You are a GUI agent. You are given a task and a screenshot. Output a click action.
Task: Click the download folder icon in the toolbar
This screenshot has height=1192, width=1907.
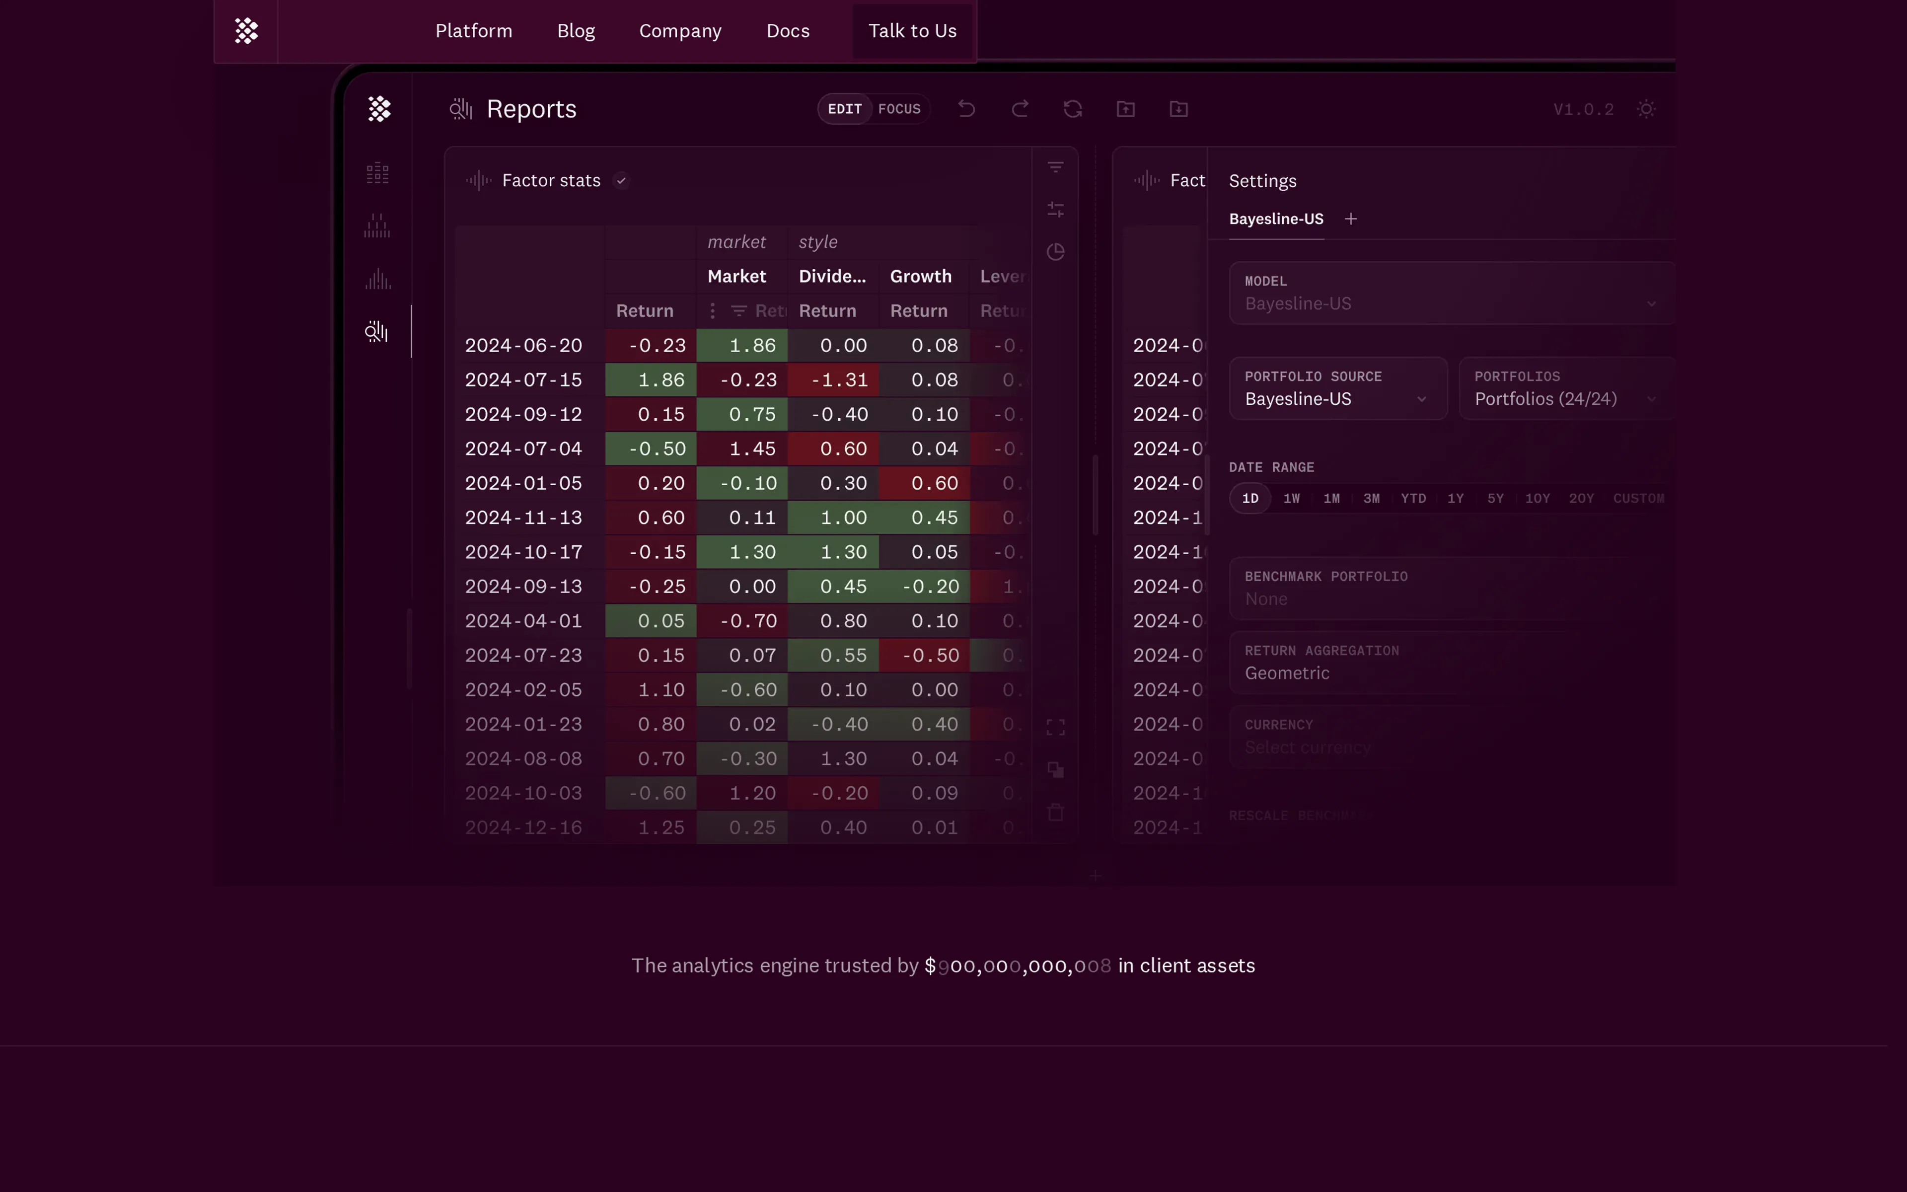click(x=1178, y=109)
